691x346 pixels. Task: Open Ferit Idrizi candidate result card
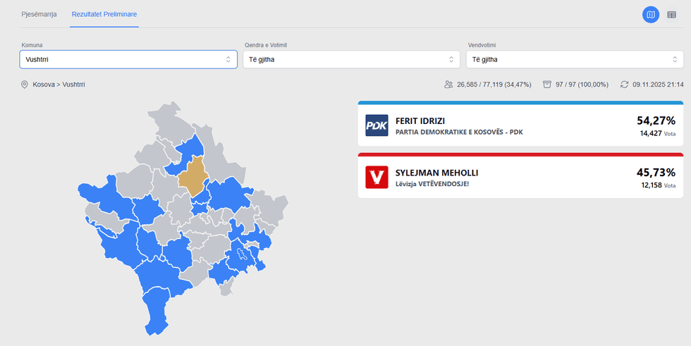click(x=520, y=126)
